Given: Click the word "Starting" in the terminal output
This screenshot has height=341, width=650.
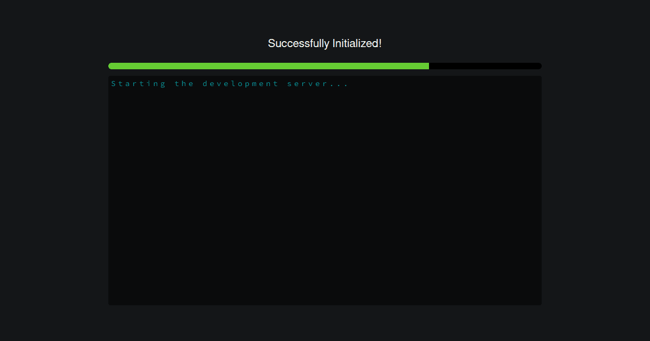Looking at the screenshot, I should point(139,84).
